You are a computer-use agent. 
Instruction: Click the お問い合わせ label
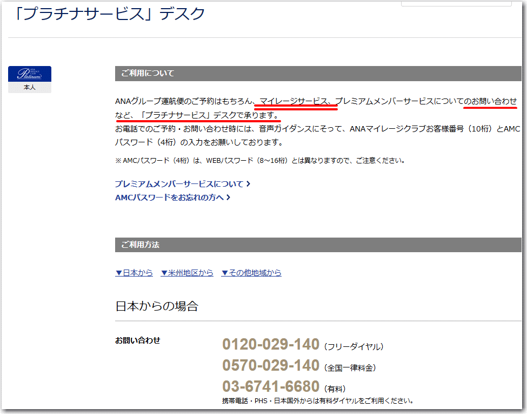click(x=137, y=340)
